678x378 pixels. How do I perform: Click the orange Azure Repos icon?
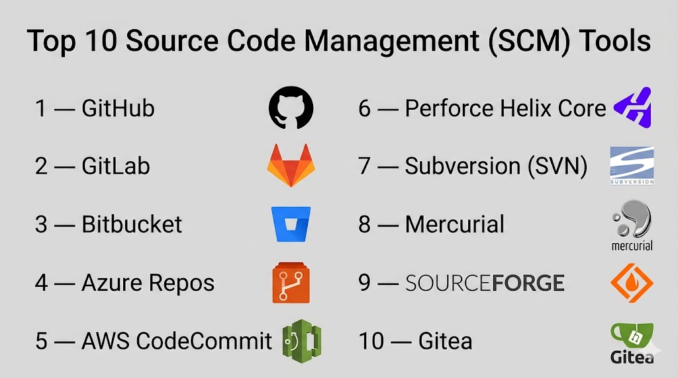(x=291, y=283)
